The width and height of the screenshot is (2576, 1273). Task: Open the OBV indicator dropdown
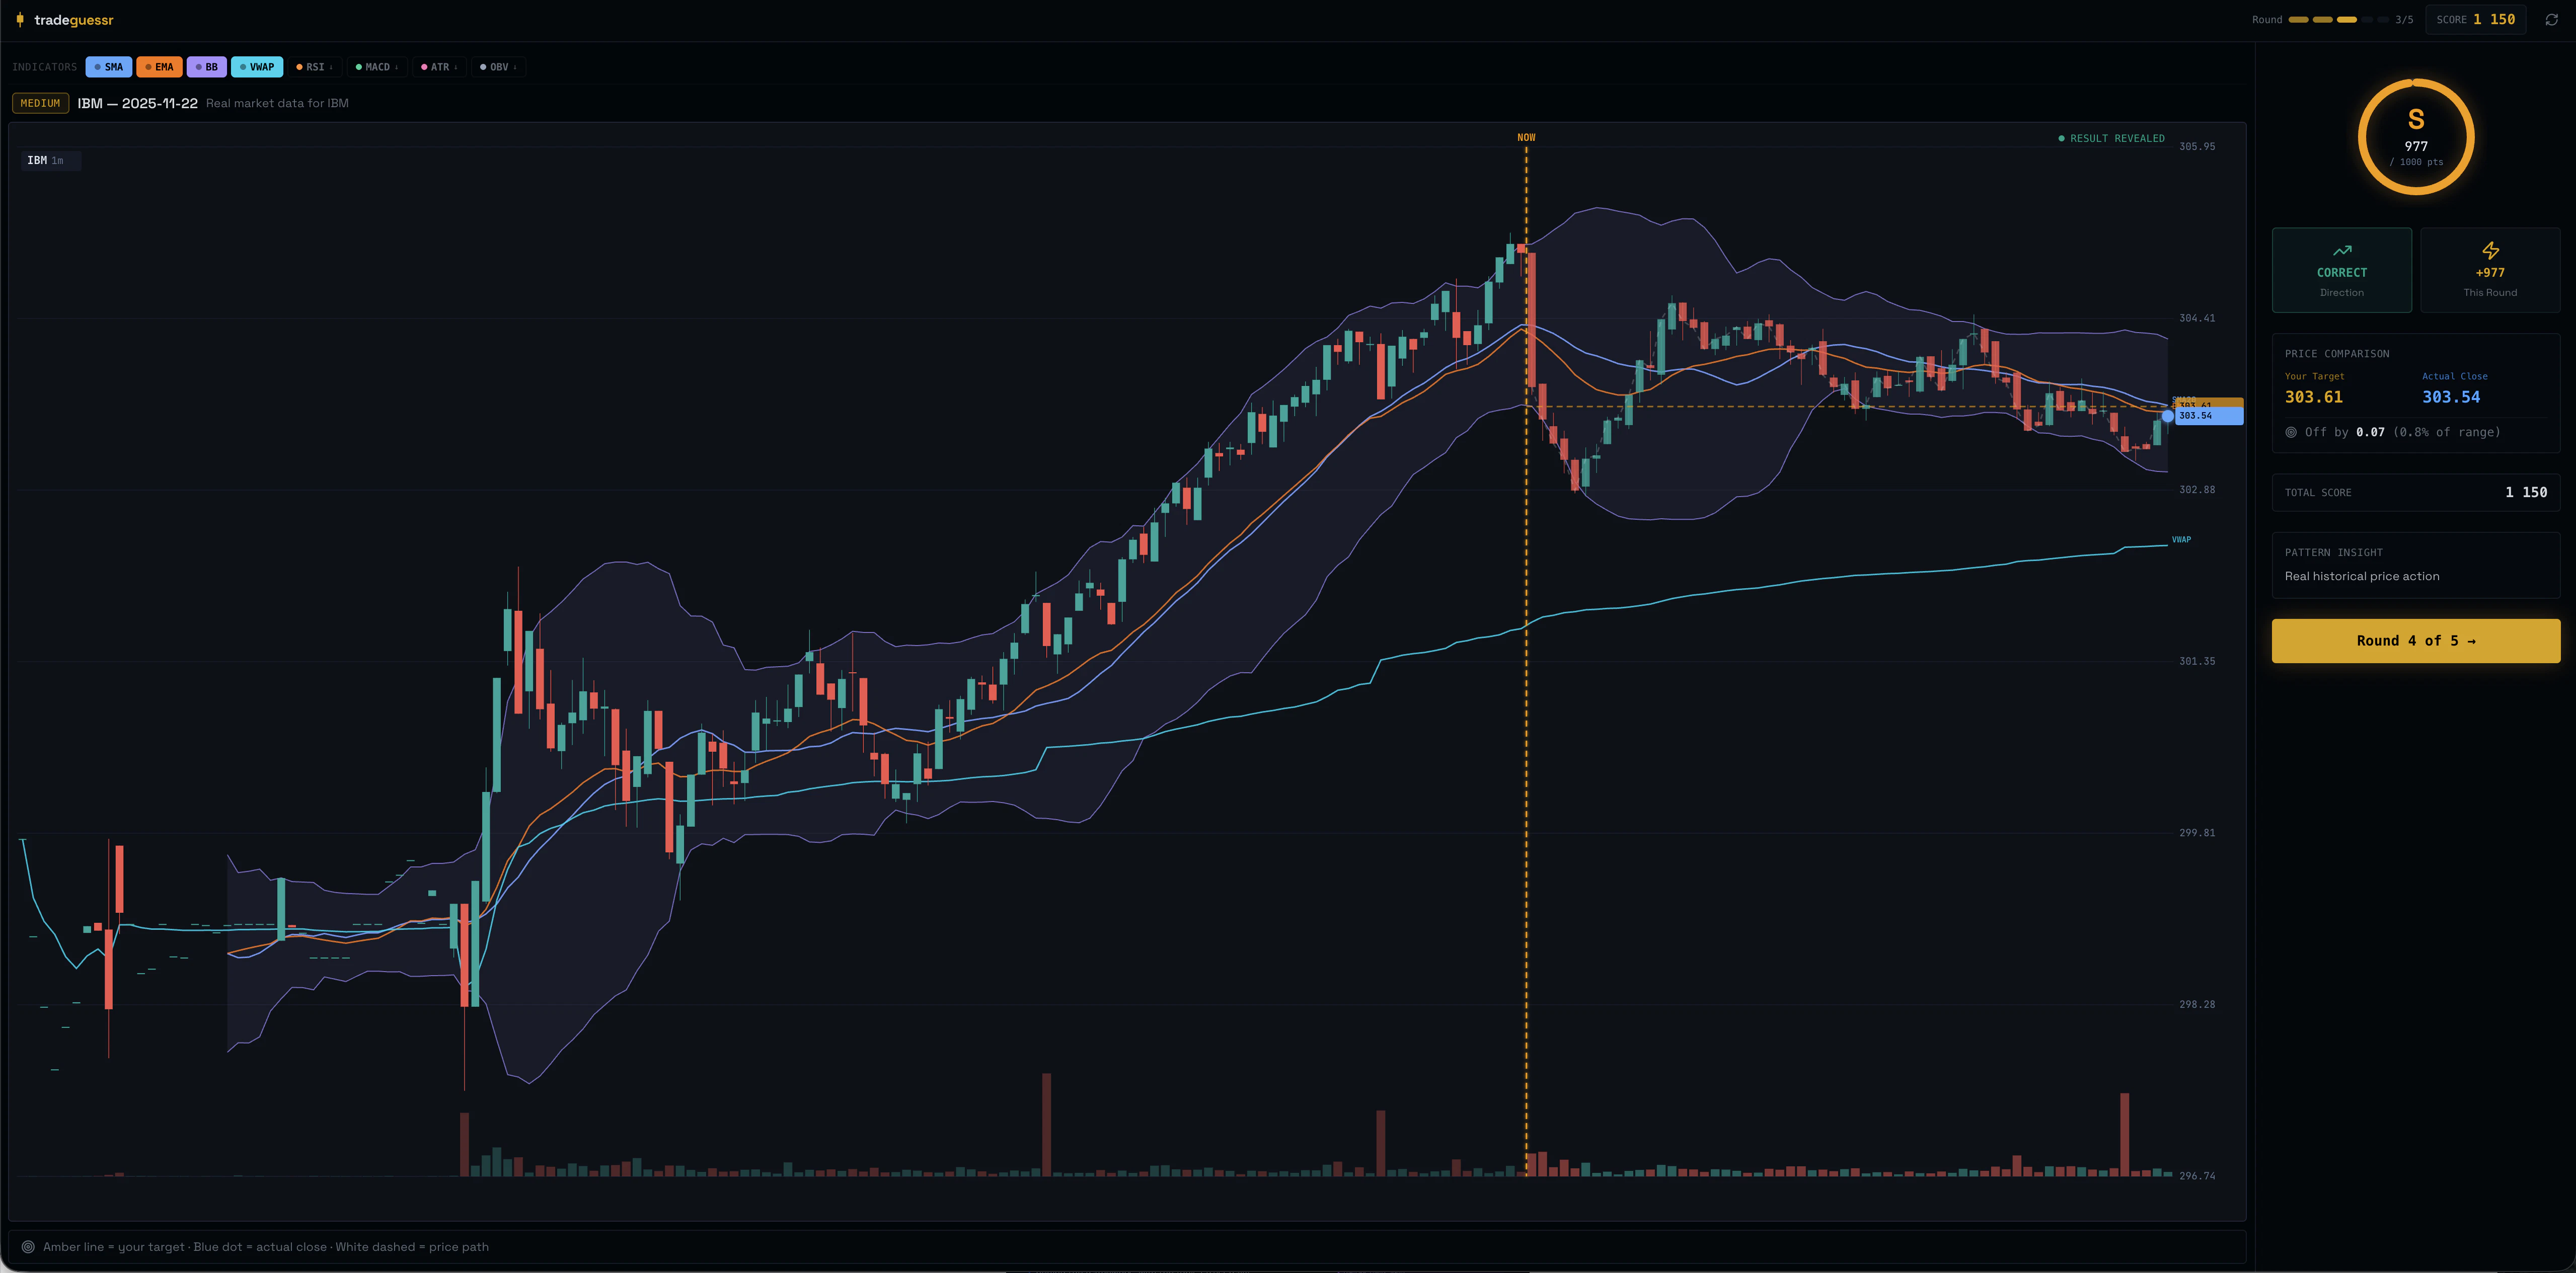coord(497,67)
